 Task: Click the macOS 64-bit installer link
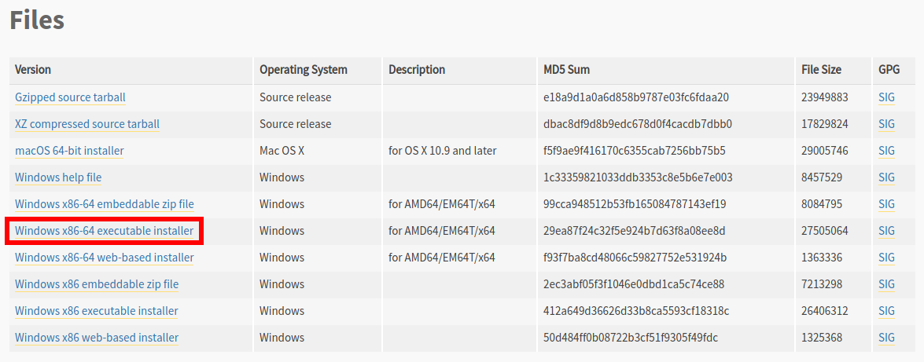click(x=69, y=151)
